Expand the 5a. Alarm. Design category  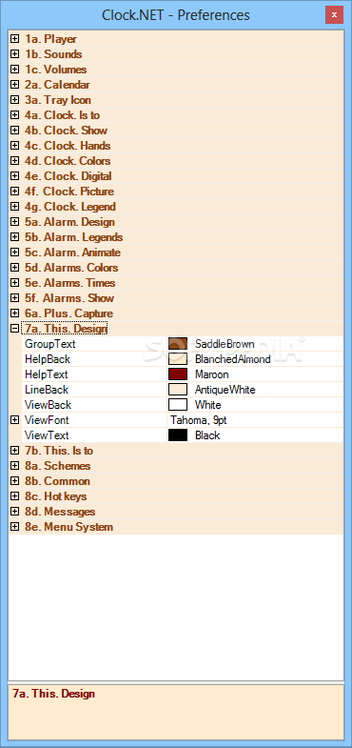click(x=15, y=222)
